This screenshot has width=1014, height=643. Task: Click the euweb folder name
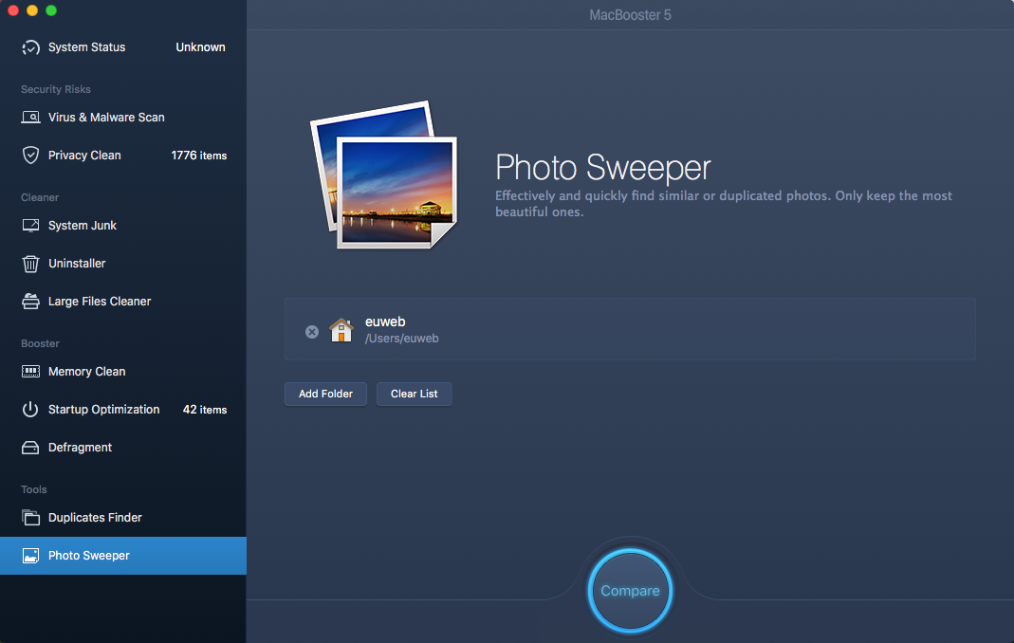(385, 321)
